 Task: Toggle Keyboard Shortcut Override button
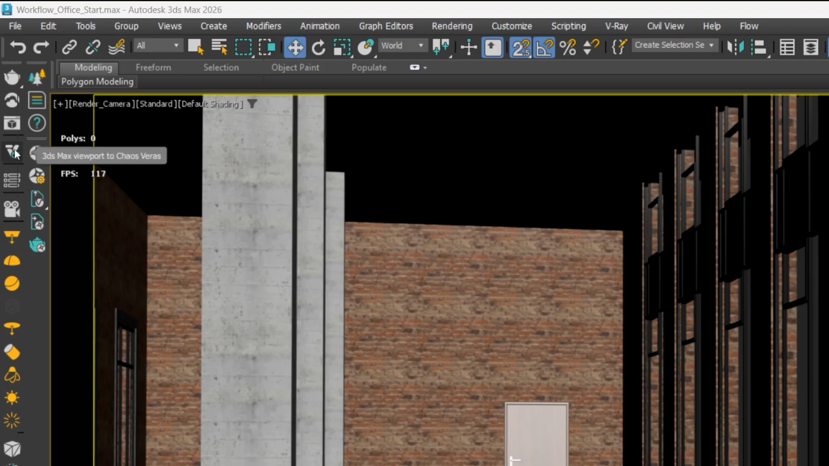pyautogui.click(x=493, y=47)
